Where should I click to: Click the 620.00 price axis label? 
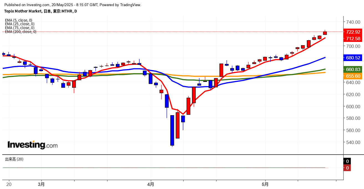(x=353, y=94)
